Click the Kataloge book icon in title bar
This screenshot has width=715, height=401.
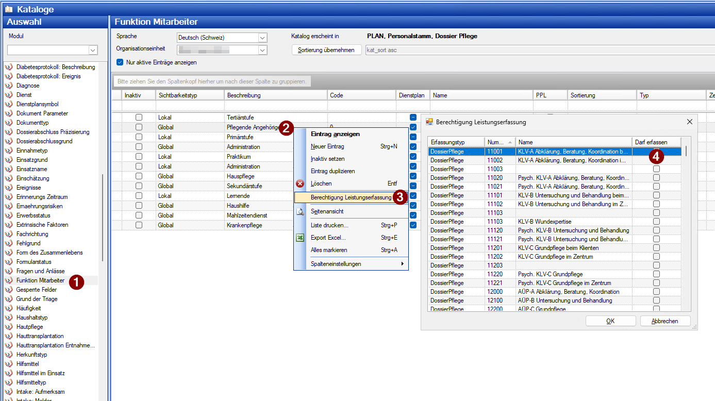click(x=9, y=9)
